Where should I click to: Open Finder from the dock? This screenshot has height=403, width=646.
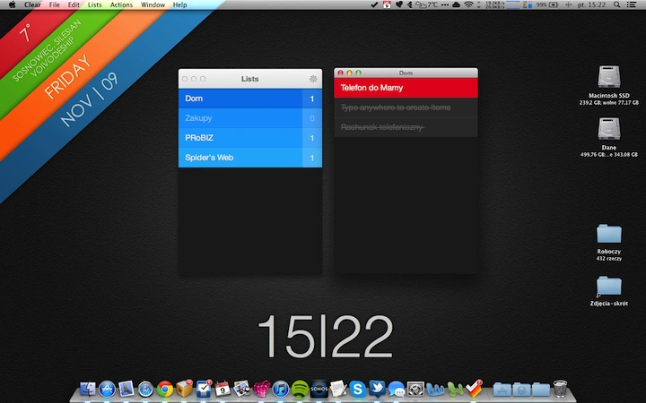pyautogui.click(x=87, y=389)
